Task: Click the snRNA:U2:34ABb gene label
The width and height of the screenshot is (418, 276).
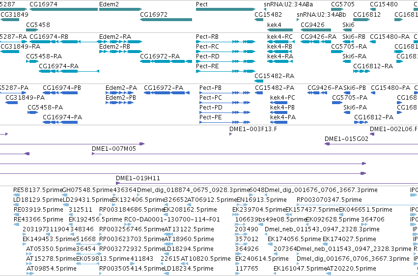Action: (321, 14)
